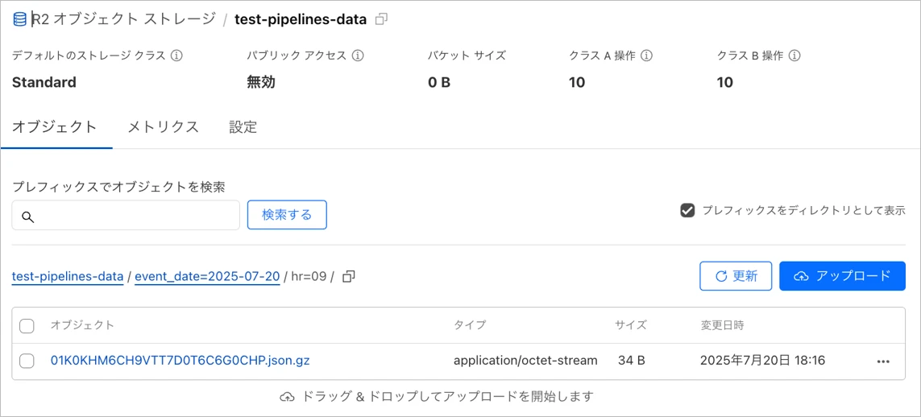Image resolution: width=921 pixels, height=417 pixels.
Task: Refresh the object list with 更新
Action: [x=736, y=276]
